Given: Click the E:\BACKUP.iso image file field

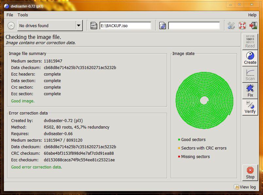Looking at the screenshot, I should pos(125,26).
